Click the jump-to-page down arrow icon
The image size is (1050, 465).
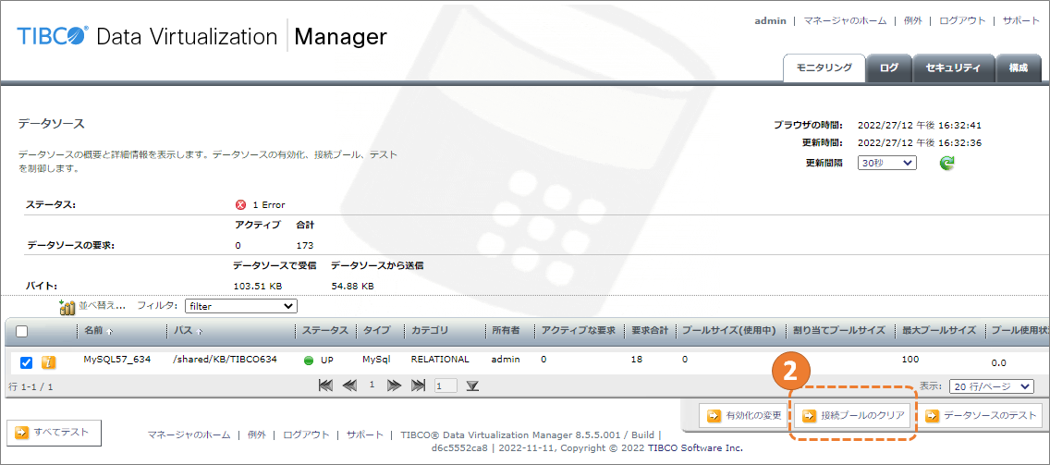point(472,385)
